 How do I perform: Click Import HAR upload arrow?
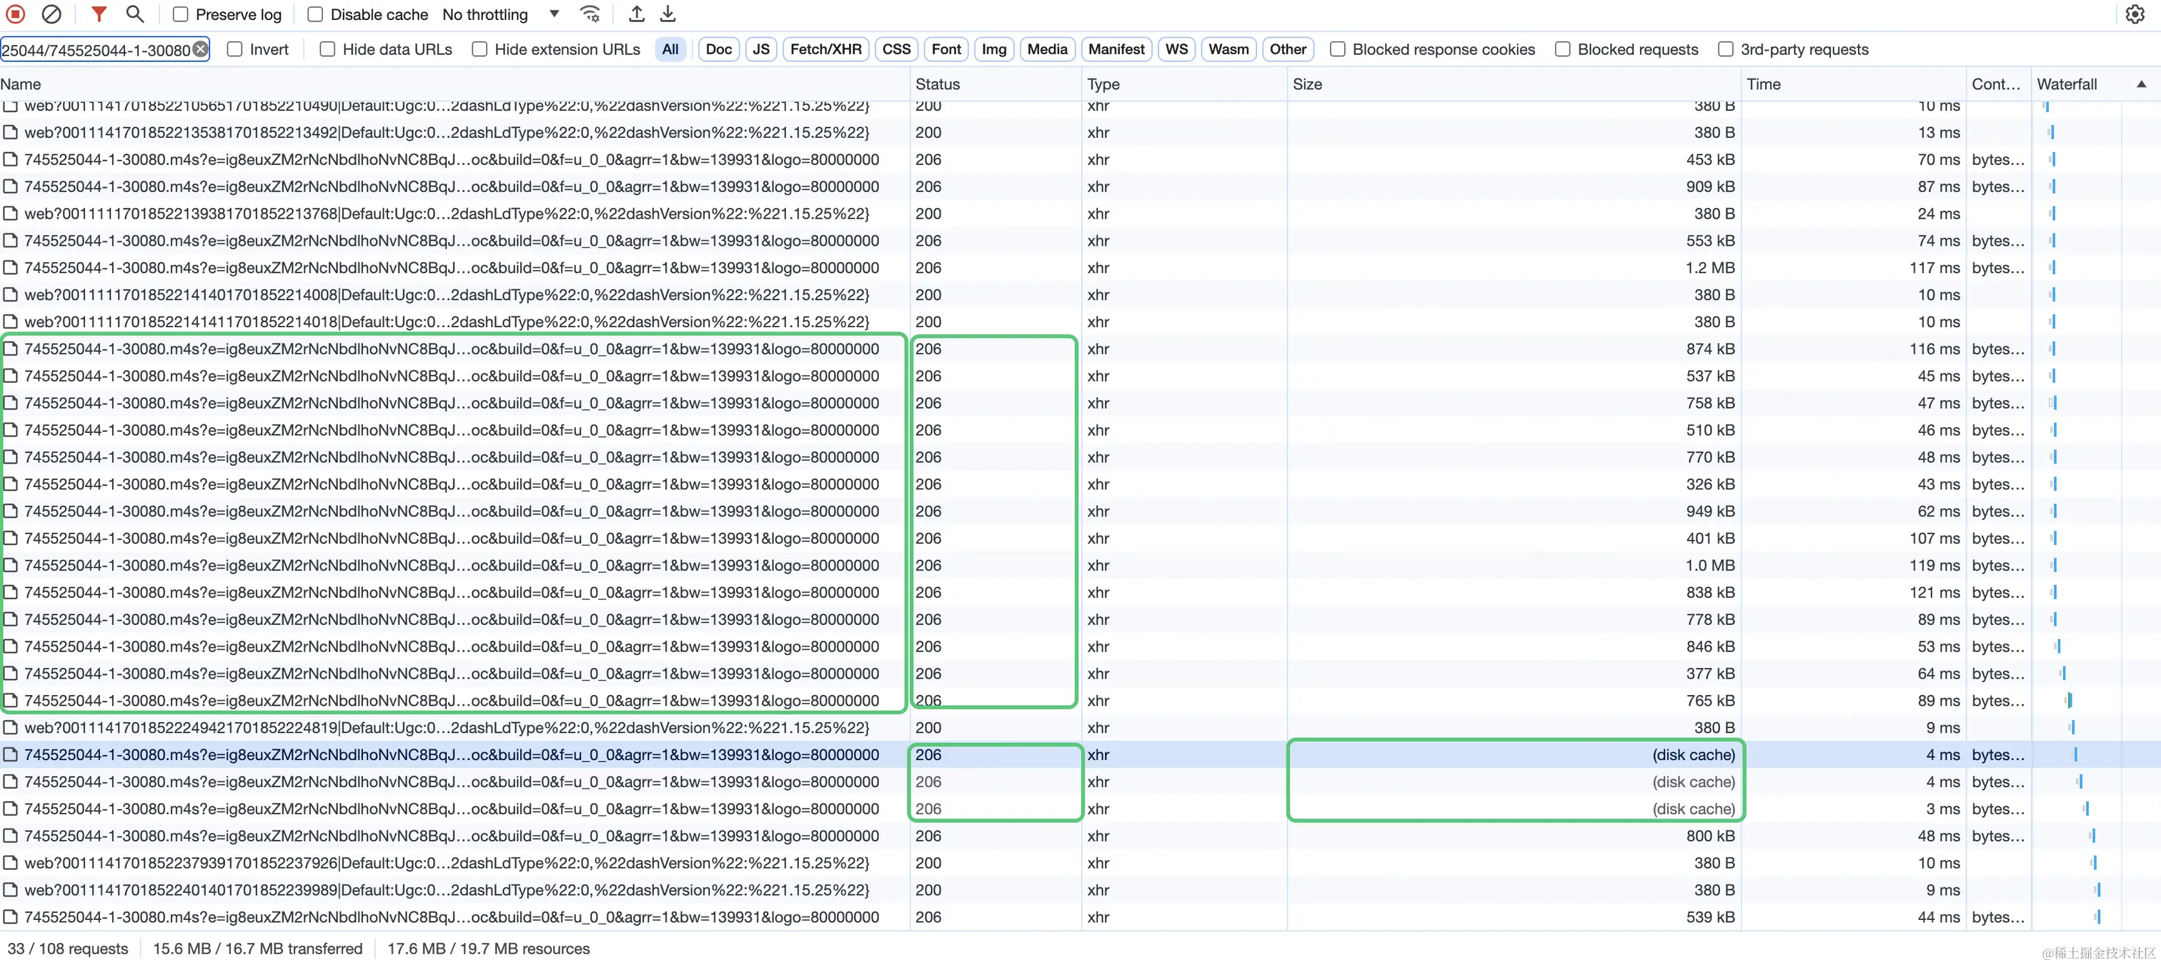pyautogui.click(x=637, y=14)
